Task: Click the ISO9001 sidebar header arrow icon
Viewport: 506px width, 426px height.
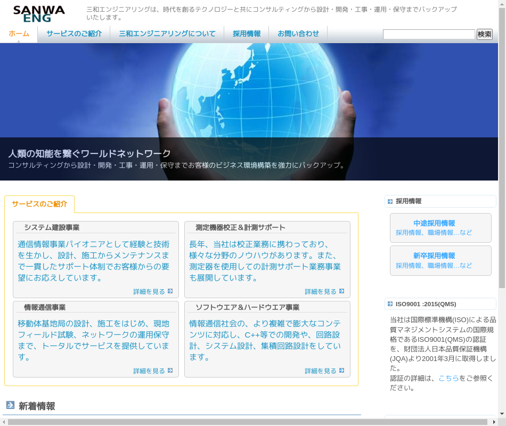Action: (390, 304)
